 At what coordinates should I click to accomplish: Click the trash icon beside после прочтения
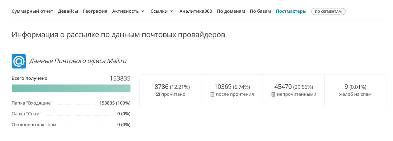pyautogui.click(x=212, y=94)
